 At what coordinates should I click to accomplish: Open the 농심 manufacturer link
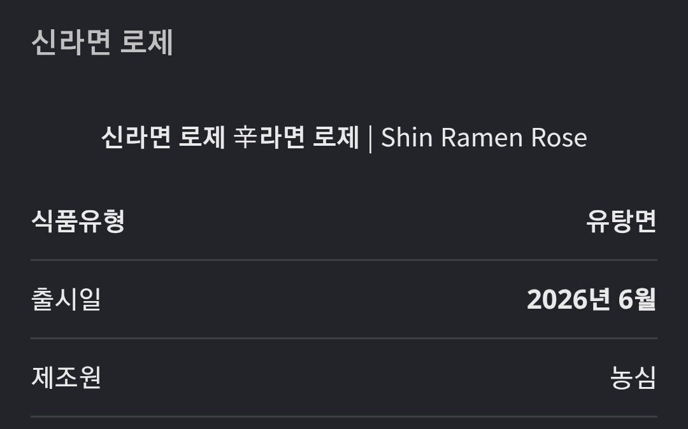point(633,377)
